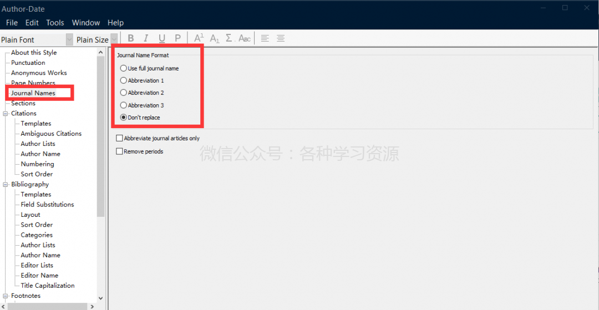Apply Subscript formatting icon
Viewport: 599px width, 310px height.
pyautogui.click(x=215, y=38)
